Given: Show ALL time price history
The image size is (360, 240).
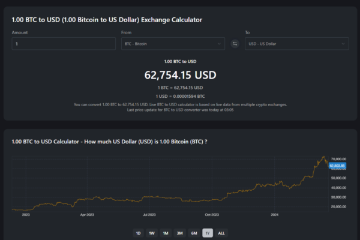Looking at the screenshot, I should 221,233.
